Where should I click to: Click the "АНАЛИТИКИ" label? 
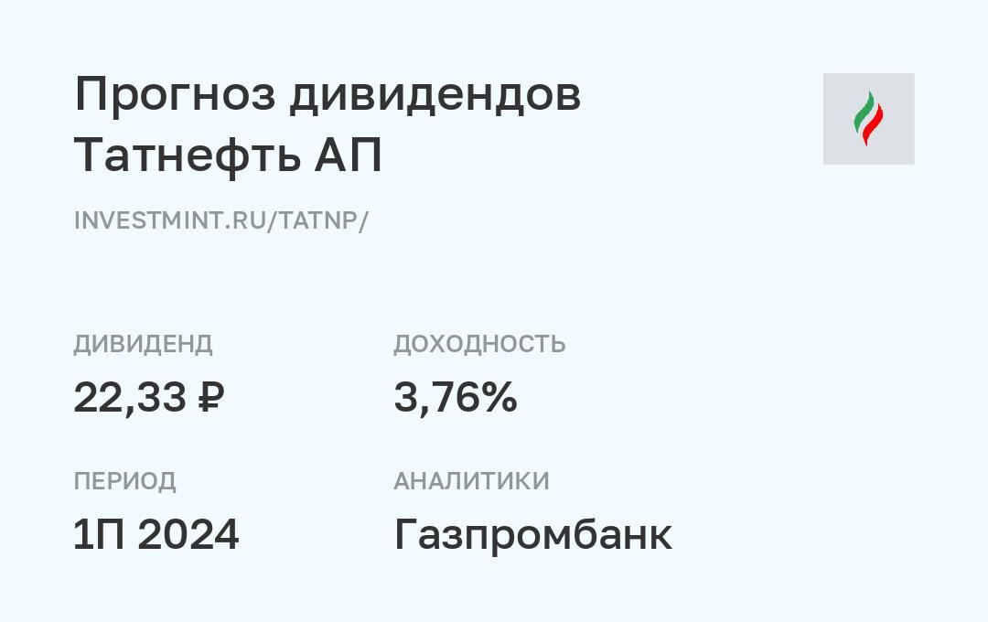471,481
